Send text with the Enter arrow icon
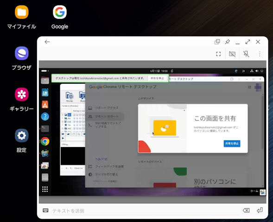The height and width of the screenshot is (222, 273). pyautogui.click(x=260, y=210)
